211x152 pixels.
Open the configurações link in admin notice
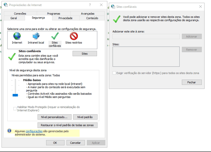pos(34,131)
